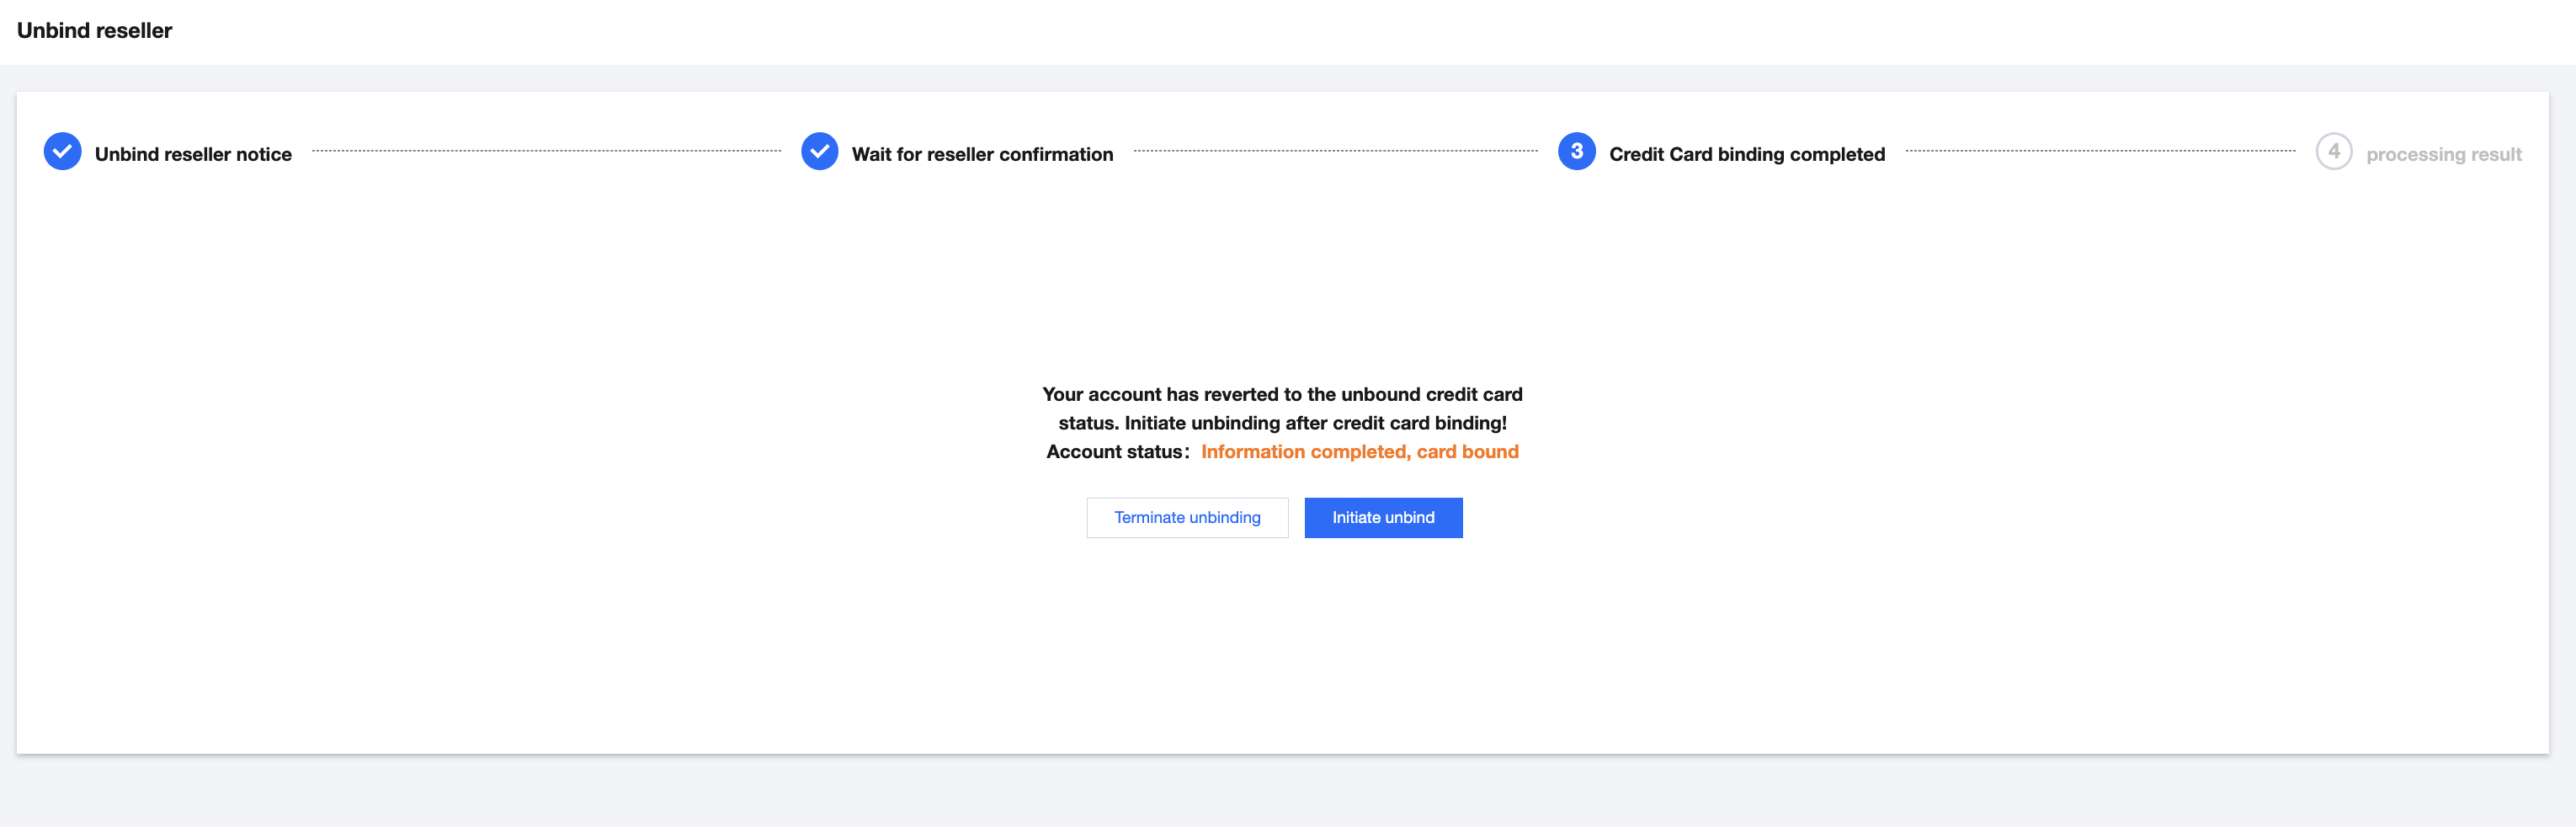This screenshot has height=827, width=2576.
Task: Click the 'Account status:' label
Action: click(x=1117, y=452)
